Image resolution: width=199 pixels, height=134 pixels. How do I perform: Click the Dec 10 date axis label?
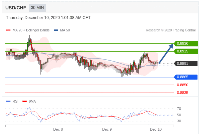click(156, 129)
